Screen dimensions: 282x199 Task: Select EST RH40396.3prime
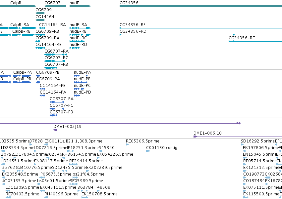62,194
